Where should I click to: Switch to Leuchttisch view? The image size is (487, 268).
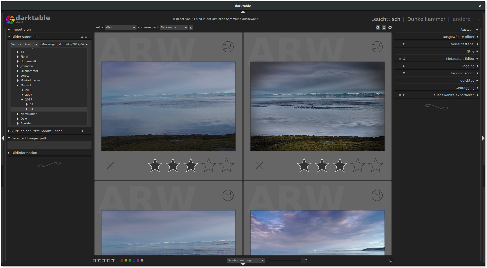[x=386, y=19]
